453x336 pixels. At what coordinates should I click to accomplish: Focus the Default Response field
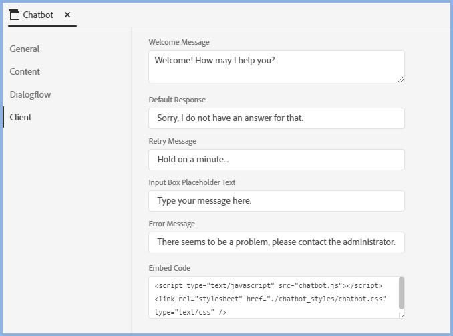tap(276, 118)
